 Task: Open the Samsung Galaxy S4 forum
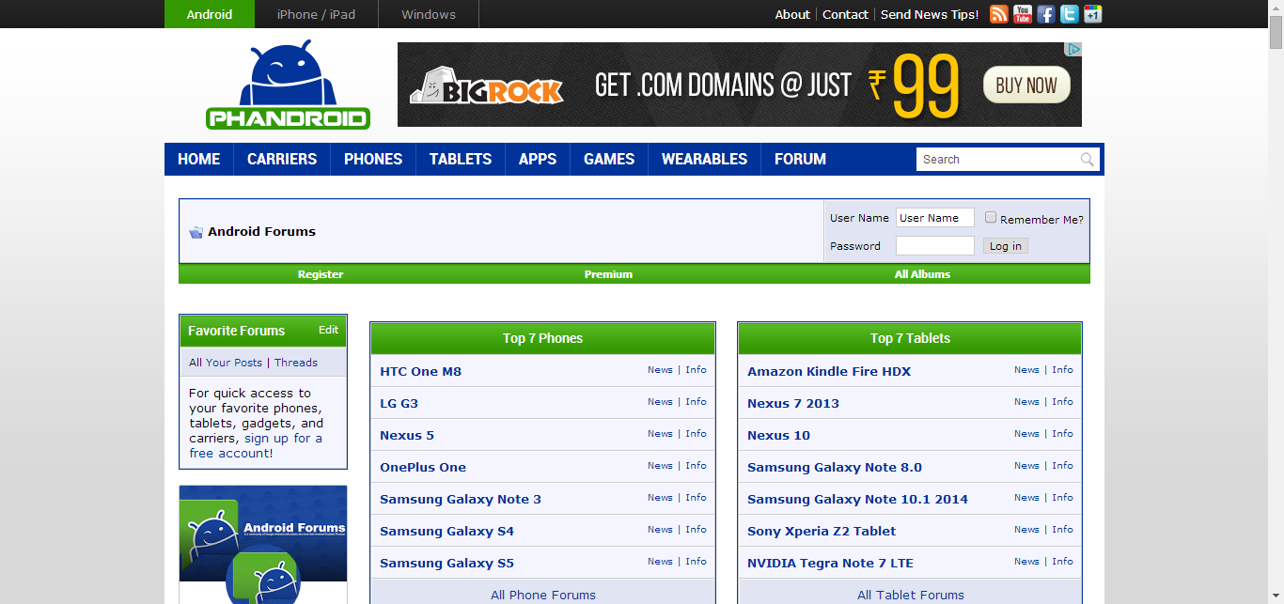click(x=446, y=531)
